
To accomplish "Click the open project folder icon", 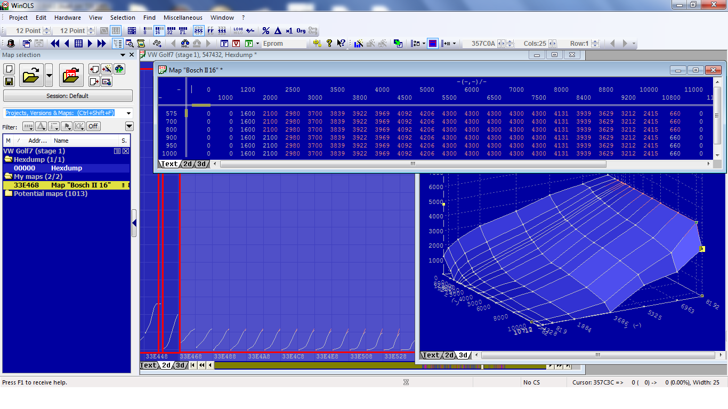I will click(31, 75).
